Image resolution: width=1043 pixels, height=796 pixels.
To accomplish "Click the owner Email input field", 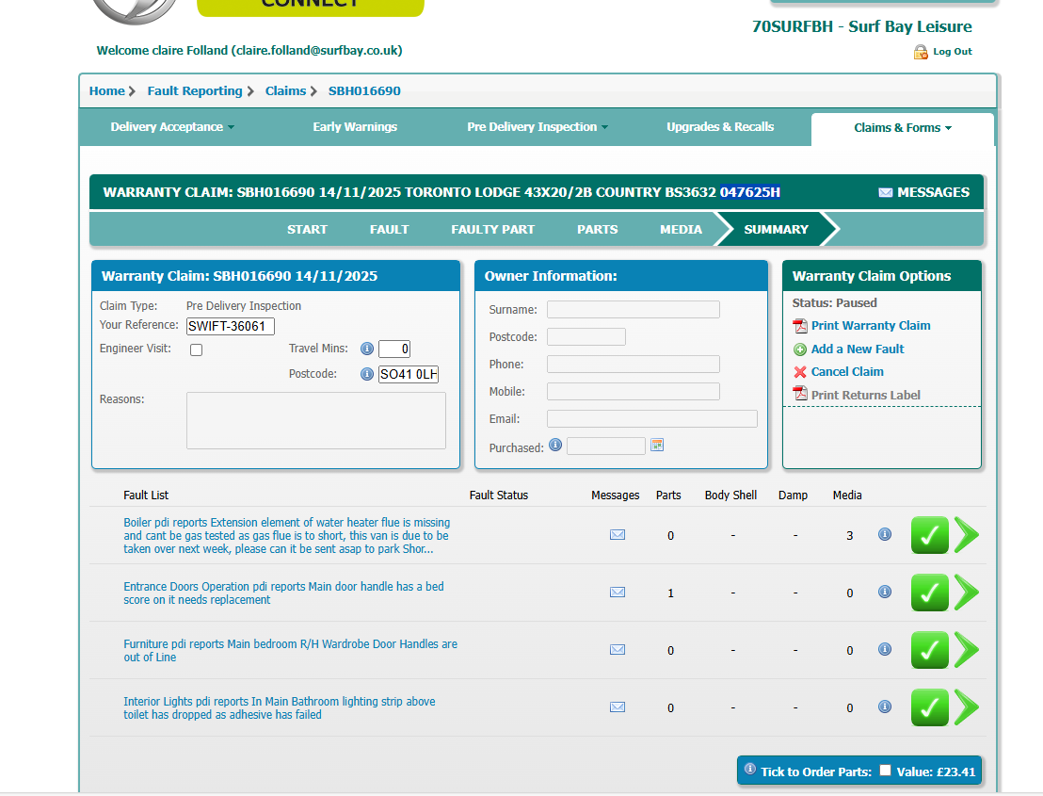I will [651, 418].
